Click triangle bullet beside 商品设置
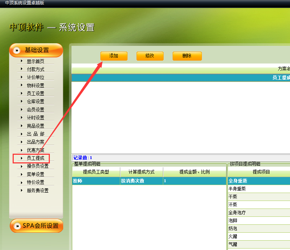The width and height of the screenshot is (290, 250). (22, 126)
